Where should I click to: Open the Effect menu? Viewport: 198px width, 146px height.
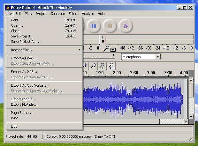pos(73,14)
